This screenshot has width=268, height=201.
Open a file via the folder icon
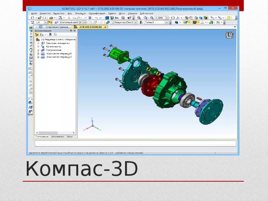[x=40, y=18]
